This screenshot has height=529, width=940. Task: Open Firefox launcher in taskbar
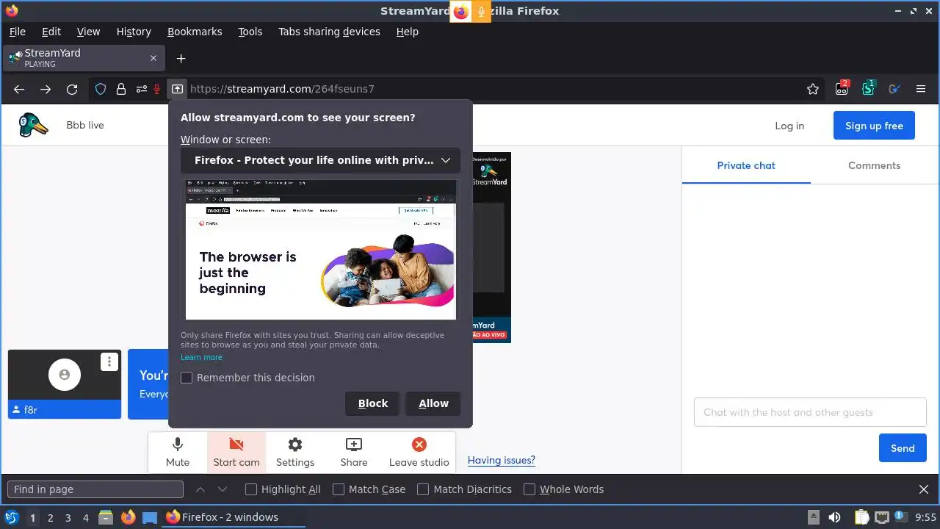click(x=128, y=517)
